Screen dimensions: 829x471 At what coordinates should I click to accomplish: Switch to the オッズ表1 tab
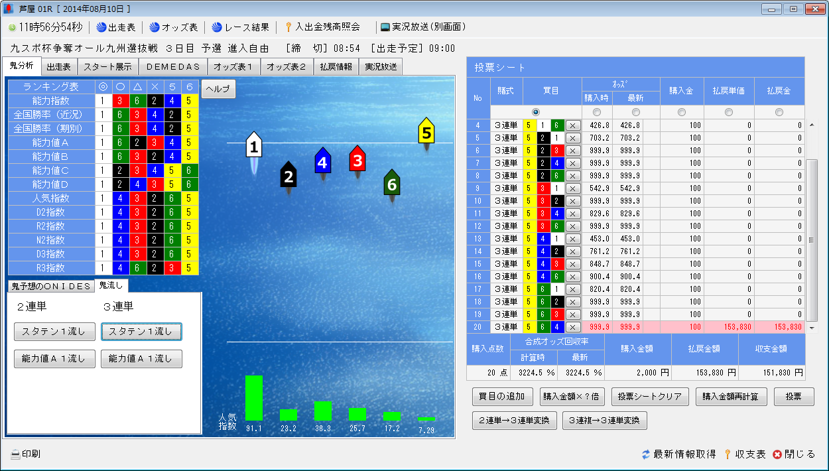[234, 67]
